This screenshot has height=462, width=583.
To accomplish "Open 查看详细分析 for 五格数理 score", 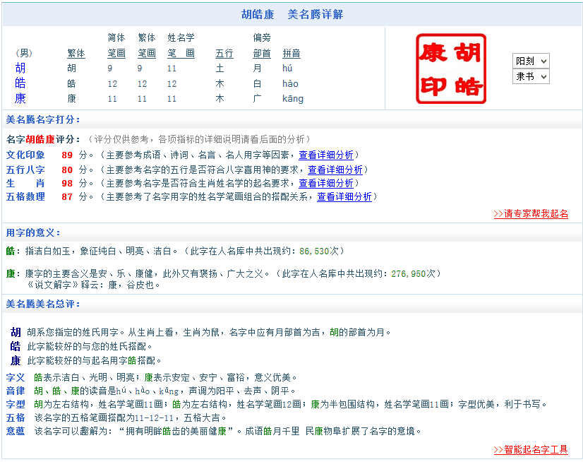I will point(344,196).
